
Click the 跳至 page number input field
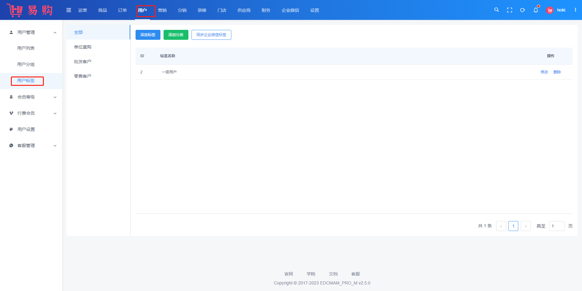557,226
